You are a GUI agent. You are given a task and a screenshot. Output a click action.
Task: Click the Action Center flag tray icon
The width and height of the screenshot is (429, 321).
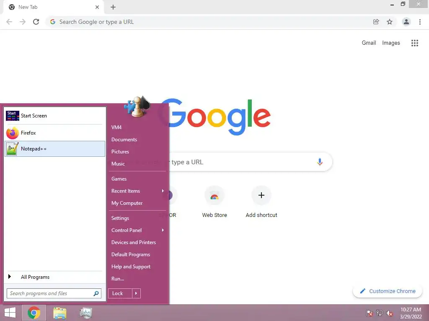370,313
